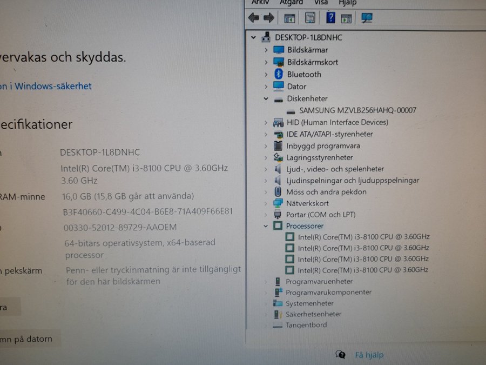The width and height of the screenshot is (486, 365).
Task: Click the Forward arrow toolbar icon
Action: coord(268,18)
